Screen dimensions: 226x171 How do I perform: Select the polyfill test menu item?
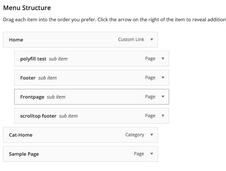pyautogui.click(x=33, y=59)
